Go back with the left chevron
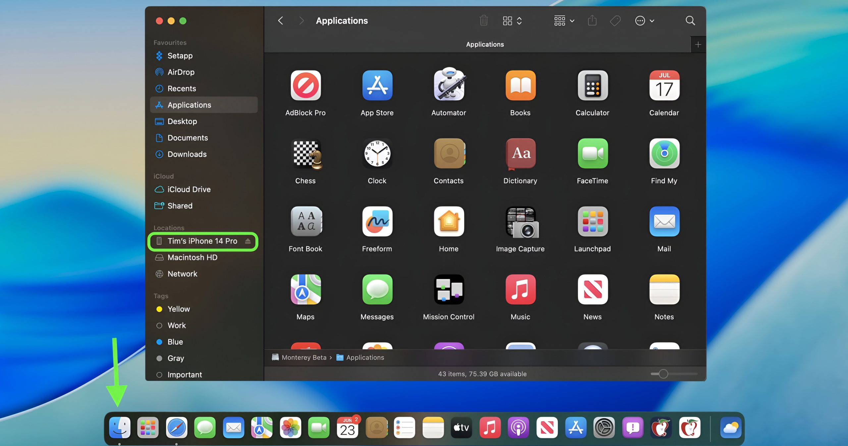The width and height of the screenshot is (848, 446). 280,21
